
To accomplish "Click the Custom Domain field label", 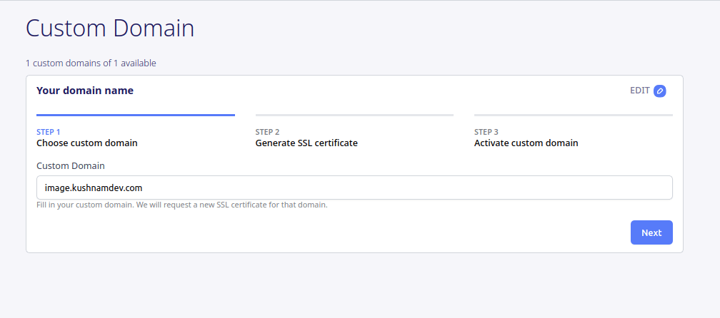I will (x=71, y=165).
